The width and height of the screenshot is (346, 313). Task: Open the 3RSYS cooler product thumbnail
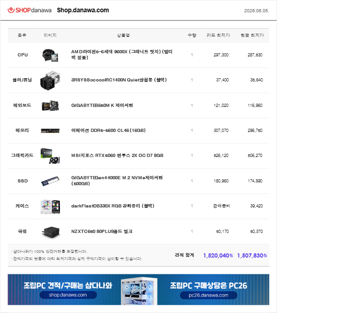coord(50,81)
